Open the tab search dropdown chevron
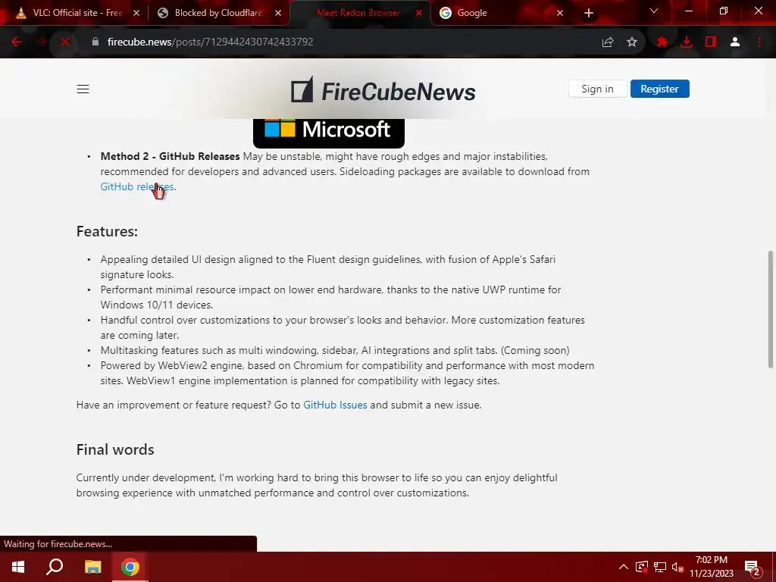Screen dimensions: 776x582 tap(654, 11)
